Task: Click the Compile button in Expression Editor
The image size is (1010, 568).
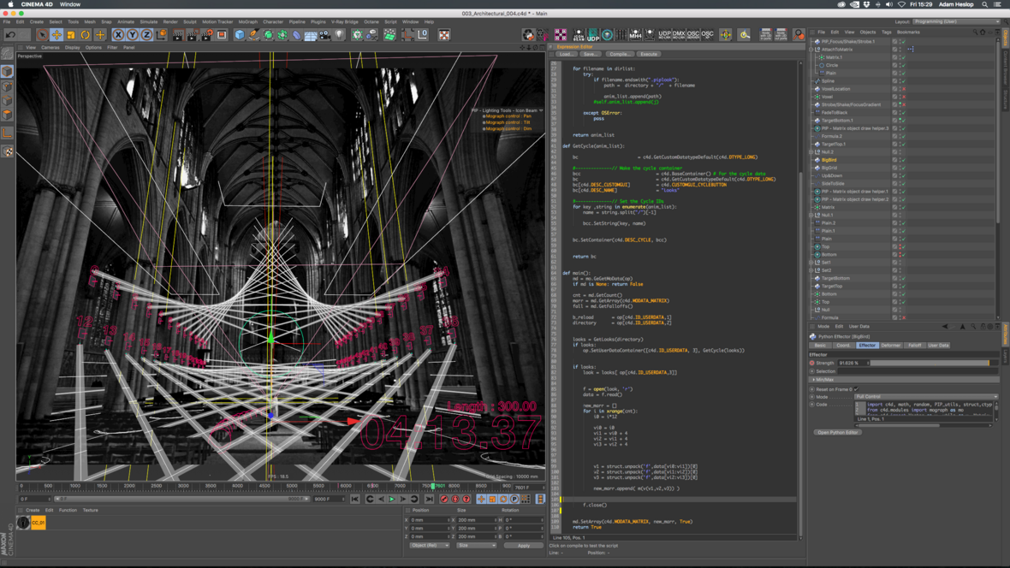Action: [x=619, y=54]
